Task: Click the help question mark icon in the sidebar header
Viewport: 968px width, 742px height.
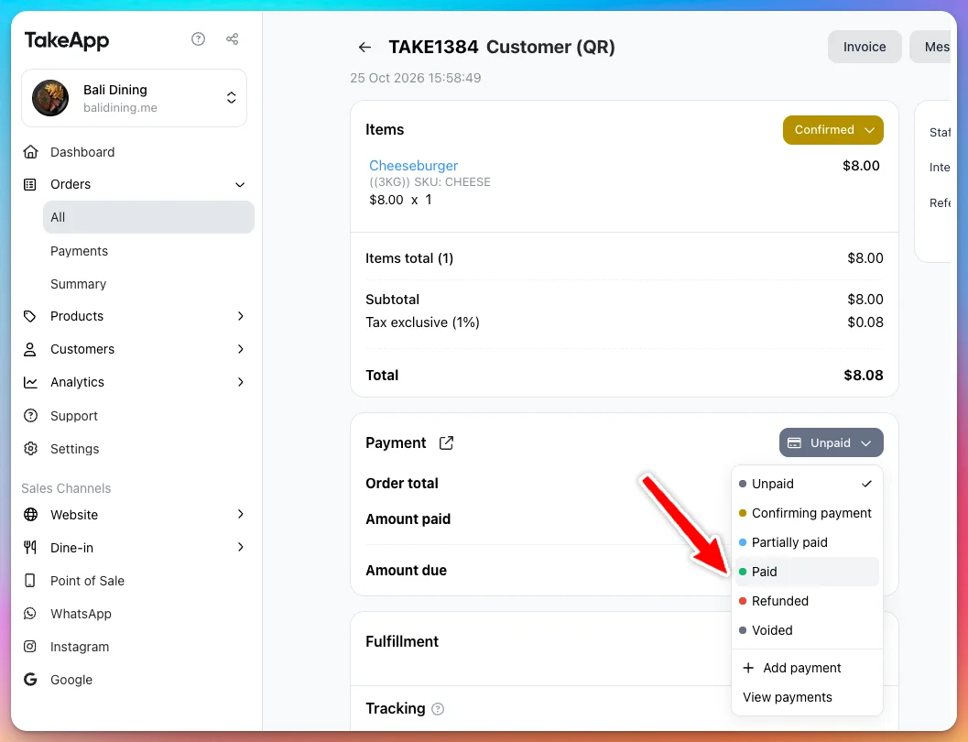Action: [x=198, y=39]
